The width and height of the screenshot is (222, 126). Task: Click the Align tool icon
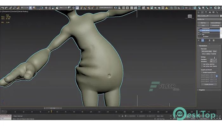coord(119,8)
